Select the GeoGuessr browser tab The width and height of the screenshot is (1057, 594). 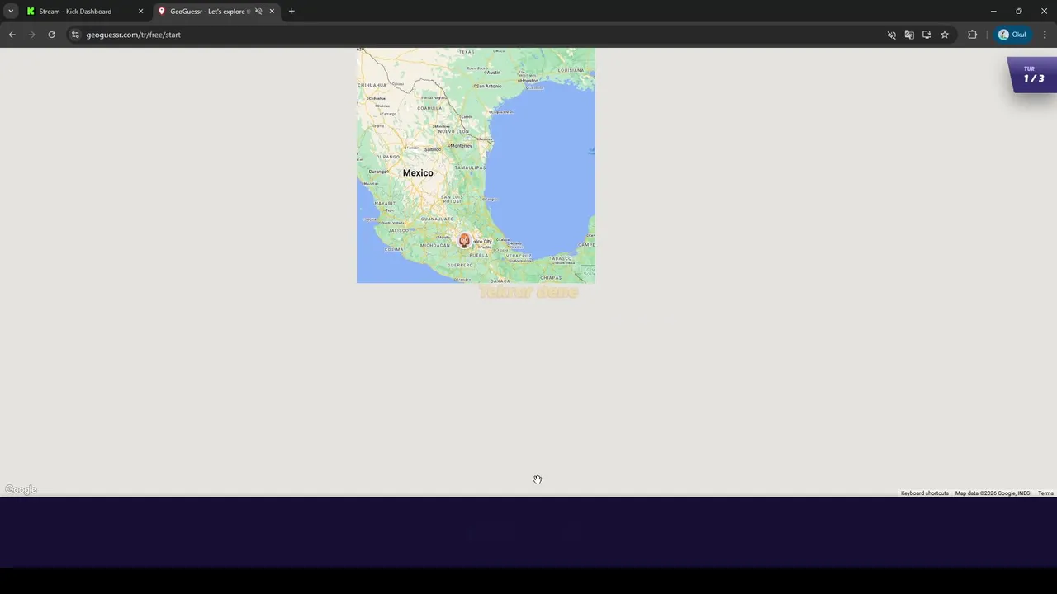click(x=217, y=12)
